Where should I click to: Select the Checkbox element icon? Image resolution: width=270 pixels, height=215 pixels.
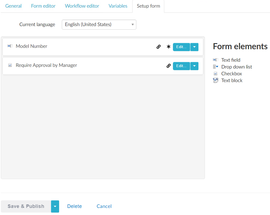[x=216, y=74]
